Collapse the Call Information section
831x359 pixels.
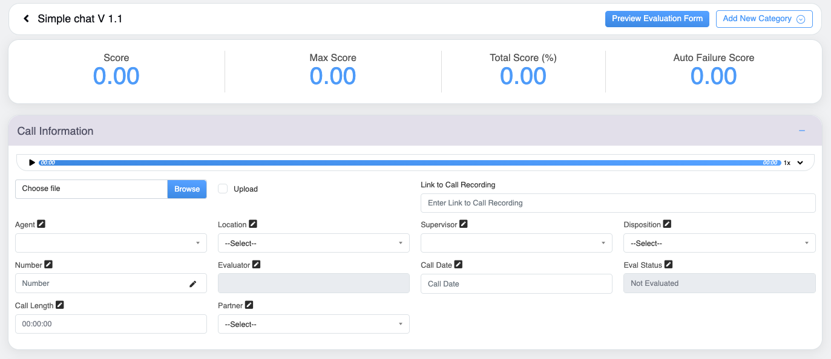[802, 131]
